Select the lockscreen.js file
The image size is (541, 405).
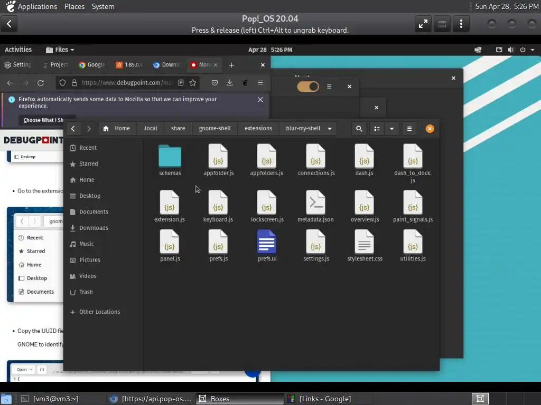pos(267,206)
